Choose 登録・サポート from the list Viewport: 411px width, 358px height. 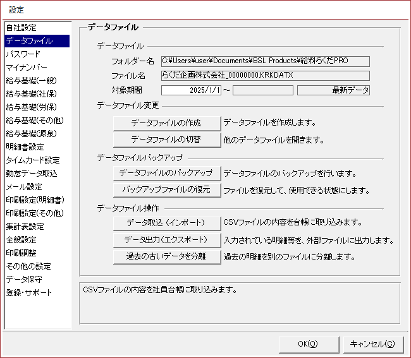coord(29,293)
